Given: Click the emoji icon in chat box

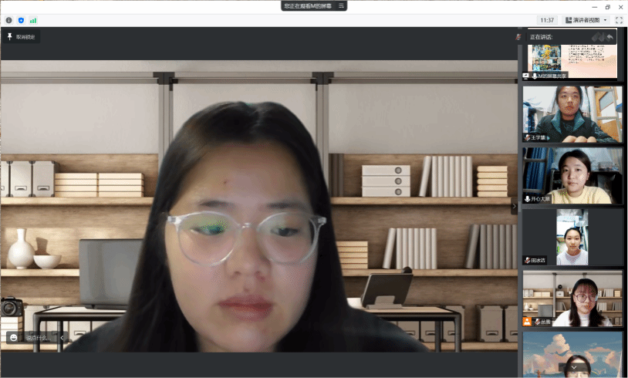Looking at the screenshot, I should (x=13, y=337).
